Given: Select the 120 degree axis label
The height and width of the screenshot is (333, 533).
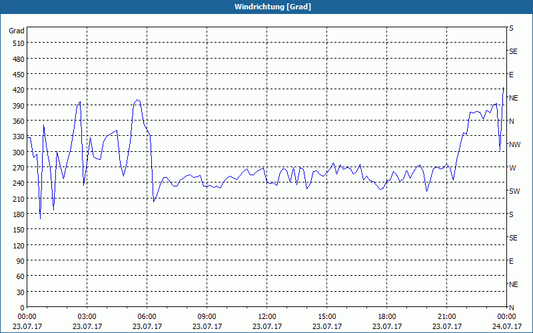Looking at the screenshot, I should coord(19,245).
